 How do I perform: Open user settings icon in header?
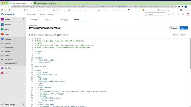(x=183, y=14)
